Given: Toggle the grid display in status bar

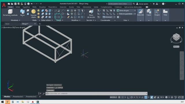Looking at the screenshot, I should pos(119,97).
